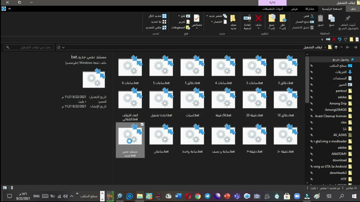Viewport: 360px width, 202px height.
Task: Click taskbar search magnifier icon
Action: coord(341,196)
